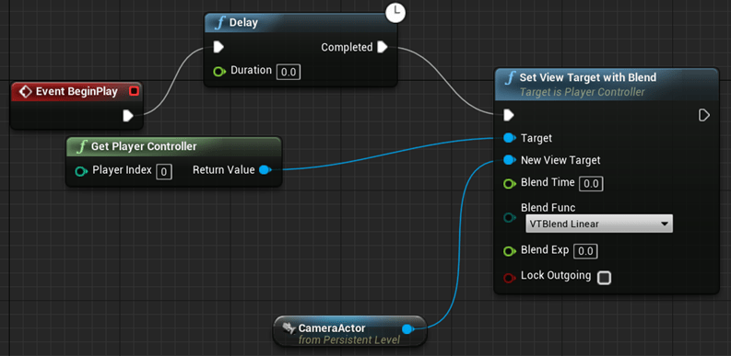Select the Delay node title bar

(301, 23)
